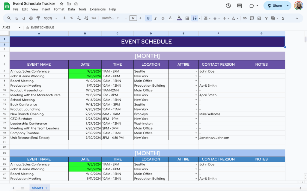The image size is (307, 191).
Task: Click inside the formula bar
Action: 90,27
